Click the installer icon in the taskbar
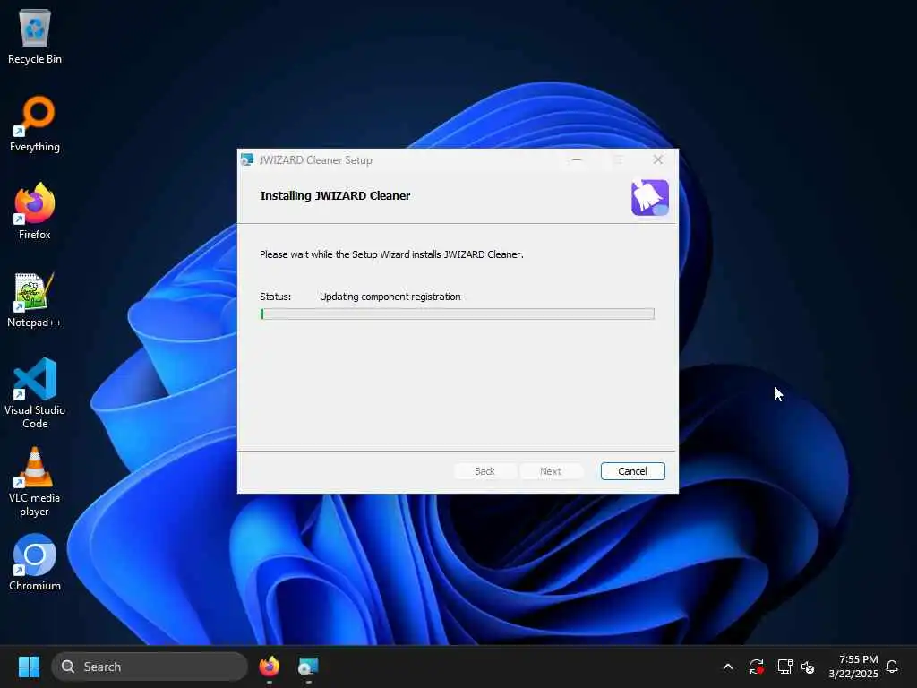Image resolution: width=917 pixels, height=688 pixels. click(308, 666)
